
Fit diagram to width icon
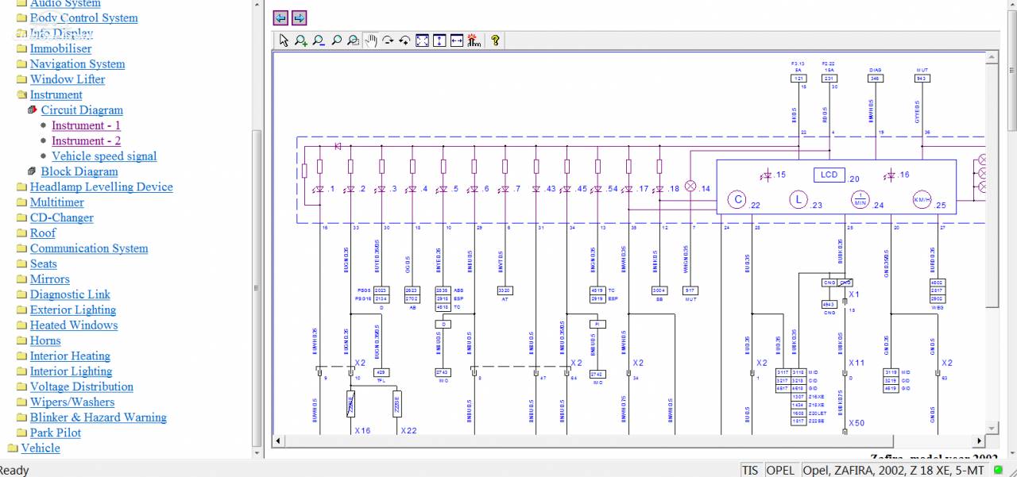pos(457,40)
